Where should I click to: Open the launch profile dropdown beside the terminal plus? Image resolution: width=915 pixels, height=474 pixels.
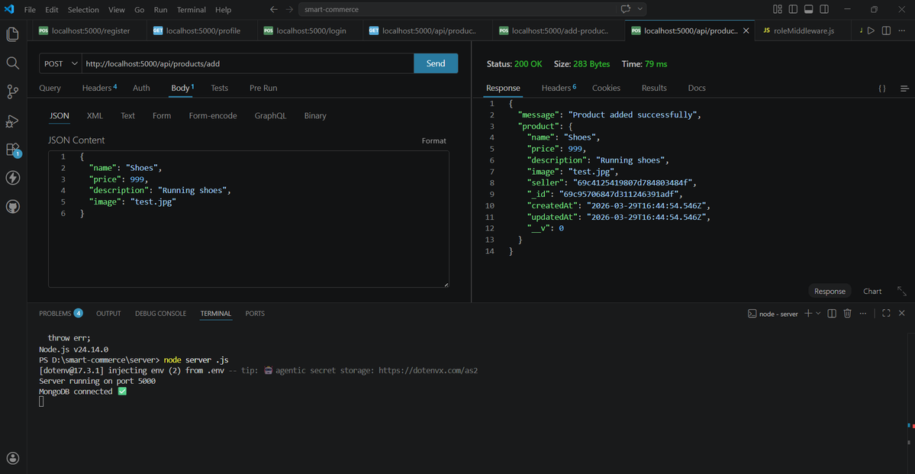(818, 314)
